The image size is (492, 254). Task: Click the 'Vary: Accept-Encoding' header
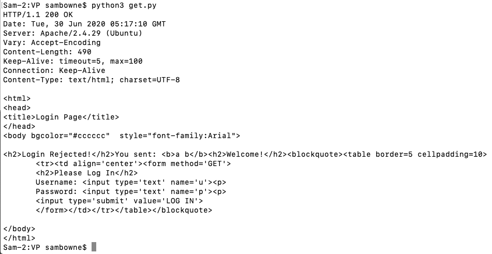click(x=52, y=42)
